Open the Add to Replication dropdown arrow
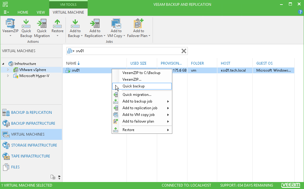 pos(104,36)
